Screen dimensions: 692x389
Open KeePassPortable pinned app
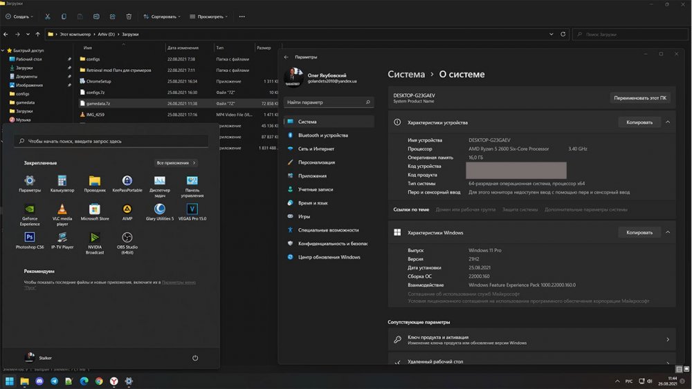[x=127, y=181]
